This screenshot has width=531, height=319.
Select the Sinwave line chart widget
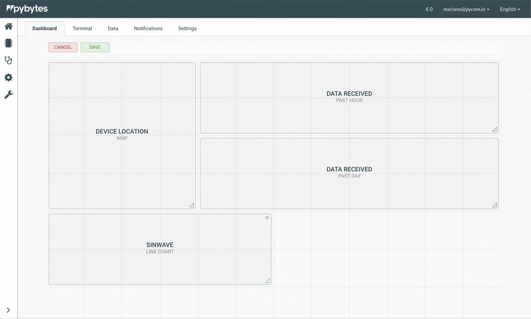coord(160,249)
